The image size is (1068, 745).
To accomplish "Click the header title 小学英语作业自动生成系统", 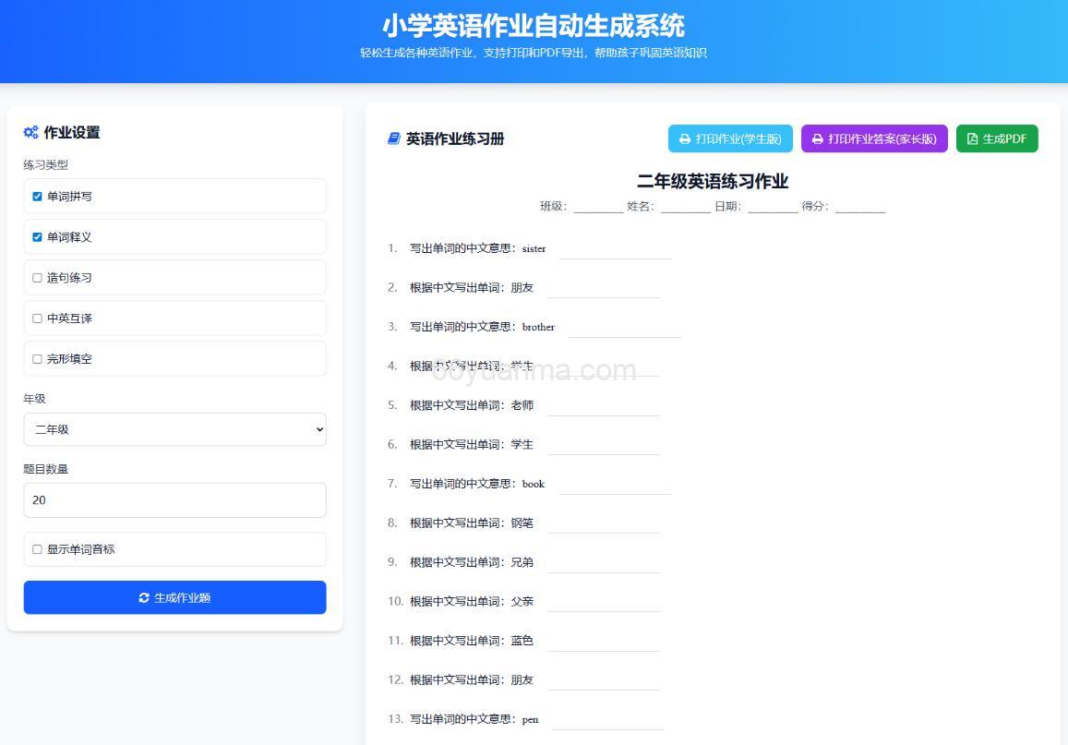I will pos(534,26).
